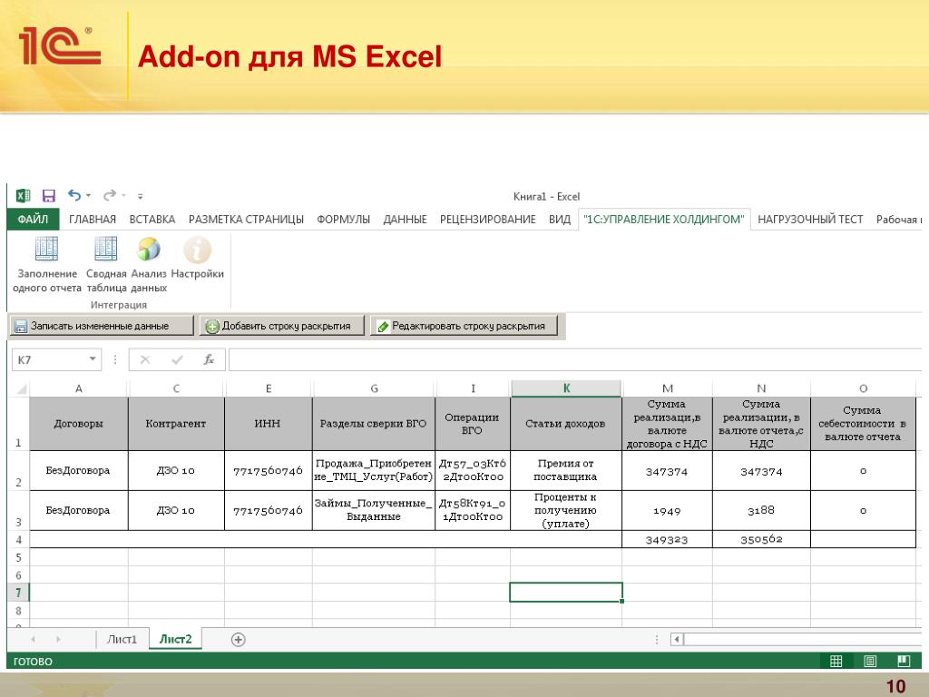Click the Redo arrow icon
929x697 pixels.
[110, 195]
